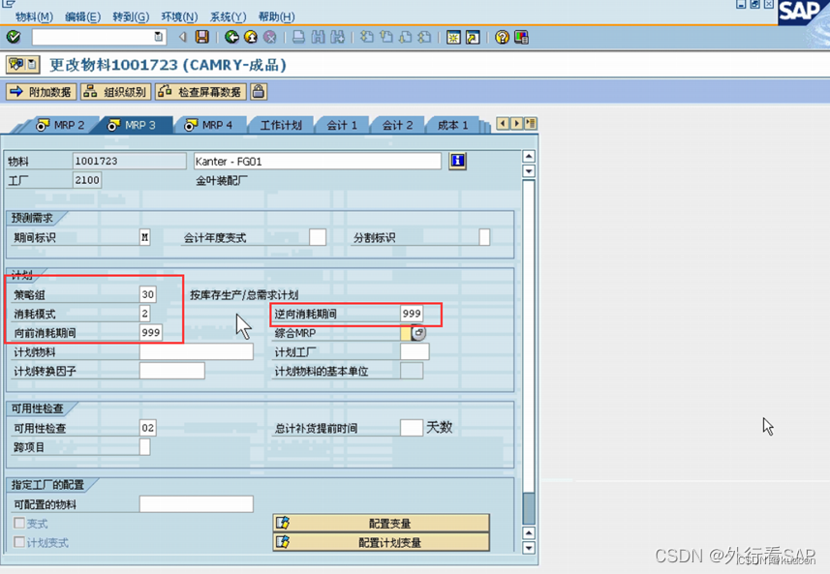
Task: Click the 检查屏幕数据 button
Action: pos(201,92)
